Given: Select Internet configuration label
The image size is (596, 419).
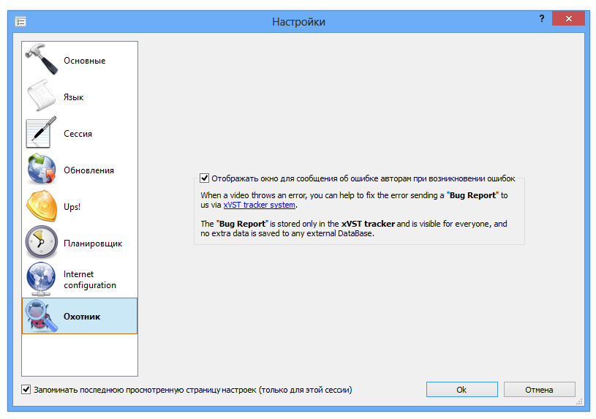Looking at the screenshot, I should (x=90, y=279).
